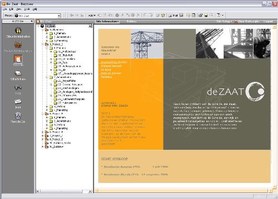Click the Te koop link on the page
This screenshot has width=278, height=199.
click(106, 70)
